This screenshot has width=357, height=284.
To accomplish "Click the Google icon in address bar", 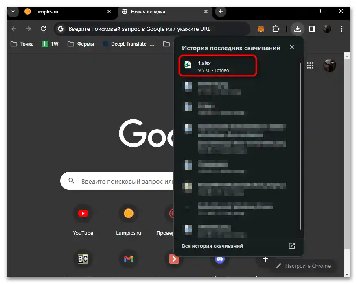I will click(x=61, y=29).
